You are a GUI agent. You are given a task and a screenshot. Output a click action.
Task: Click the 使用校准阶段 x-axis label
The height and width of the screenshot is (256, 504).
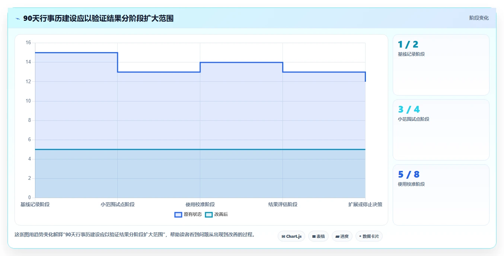coord(200,204)
